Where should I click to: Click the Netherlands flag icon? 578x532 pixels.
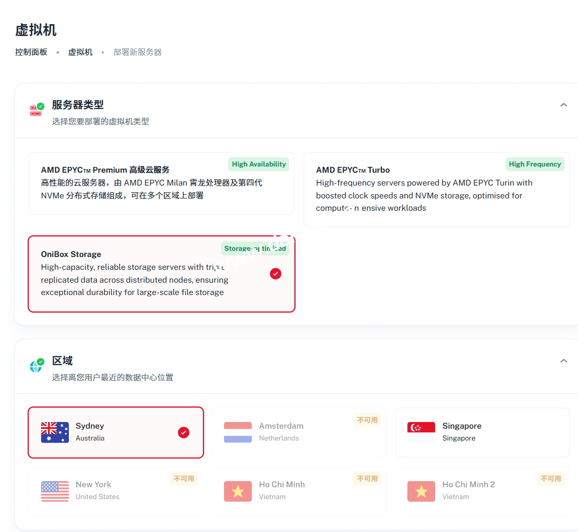(x=238, y=432)
